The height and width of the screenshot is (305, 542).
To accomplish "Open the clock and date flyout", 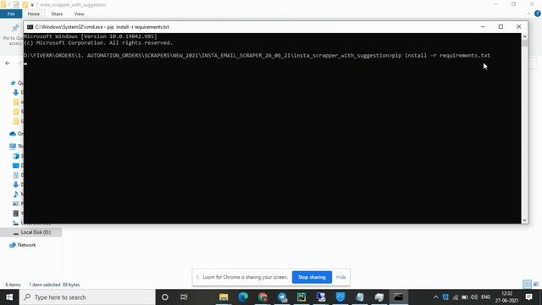I will pyautogui.click(x=506, y=297).
